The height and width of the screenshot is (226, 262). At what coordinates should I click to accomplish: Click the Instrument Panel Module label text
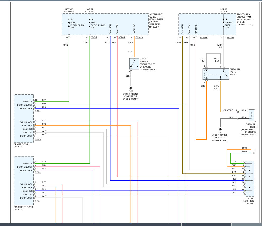156,21
